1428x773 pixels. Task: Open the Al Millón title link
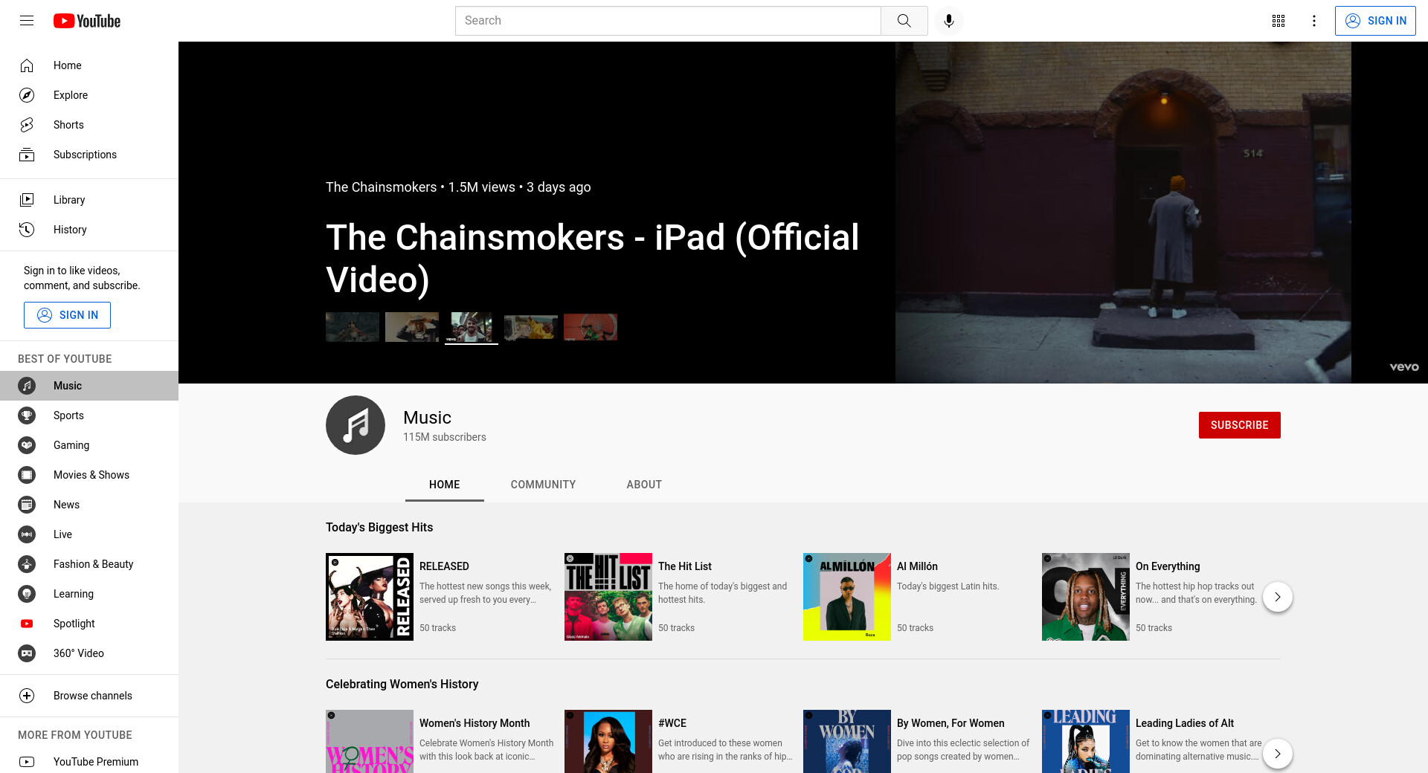pos(917,566)
